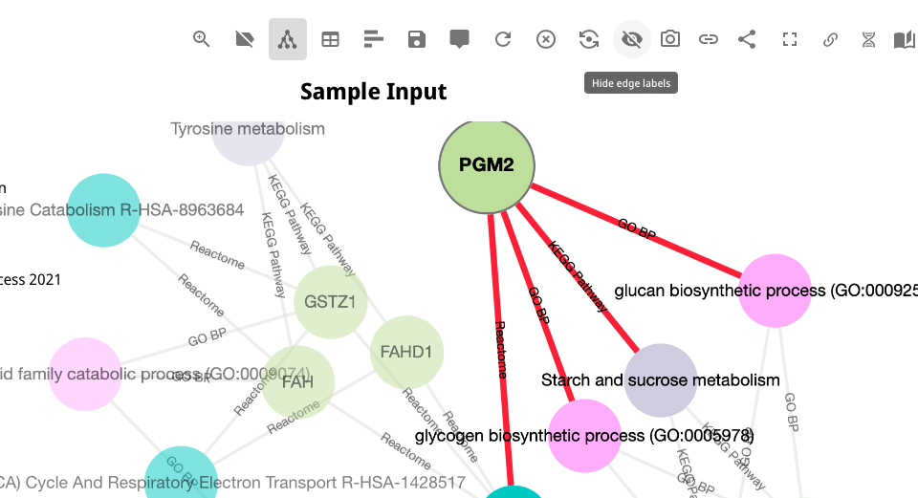Select the FAH gene node

tap(298, 382)
